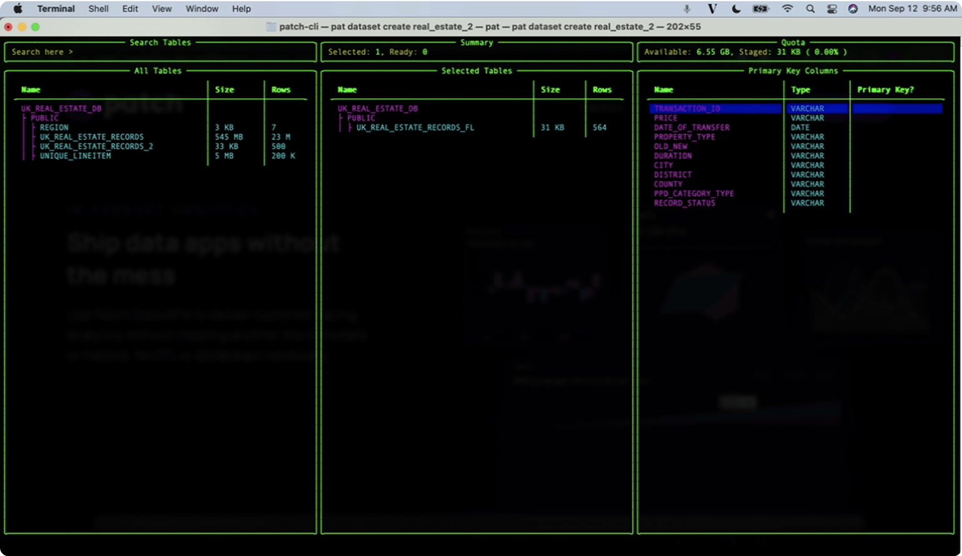The width and height of the screenshot is (962, 556).
Task: Open the Apple menu
Action: pos(18,9)
